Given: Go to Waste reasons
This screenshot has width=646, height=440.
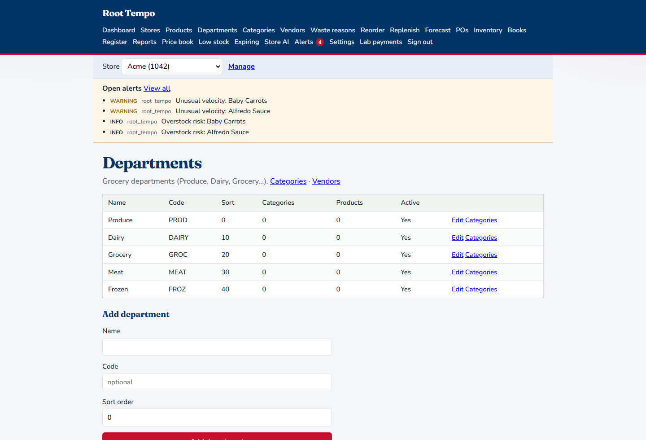Looking at the screenshot, I should (333, 30).
